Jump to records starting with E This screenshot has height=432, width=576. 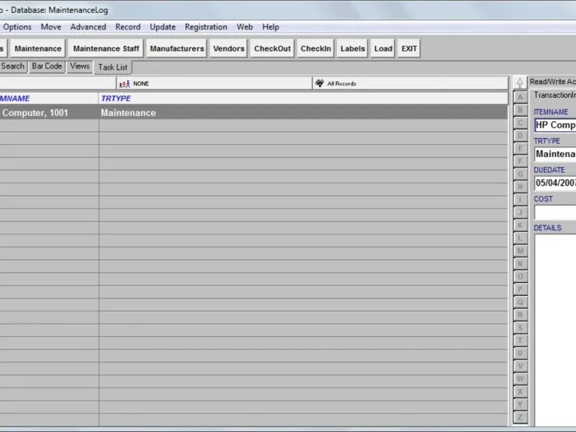(x=520, y=148)
